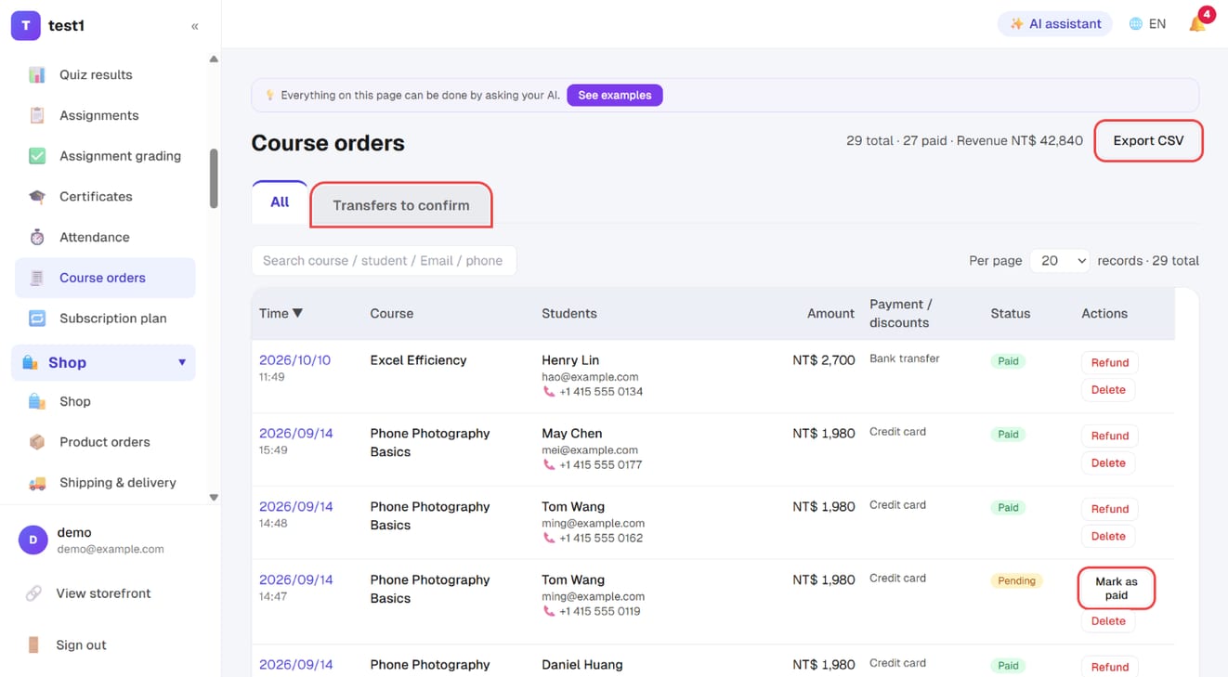Select the All tab

280,202
